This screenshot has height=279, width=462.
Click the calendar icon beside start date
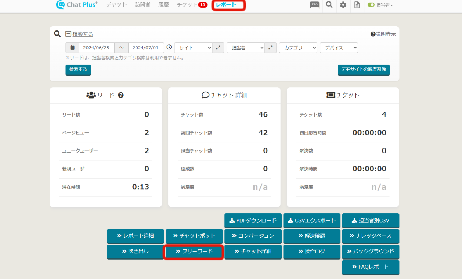tap(72, 48)
